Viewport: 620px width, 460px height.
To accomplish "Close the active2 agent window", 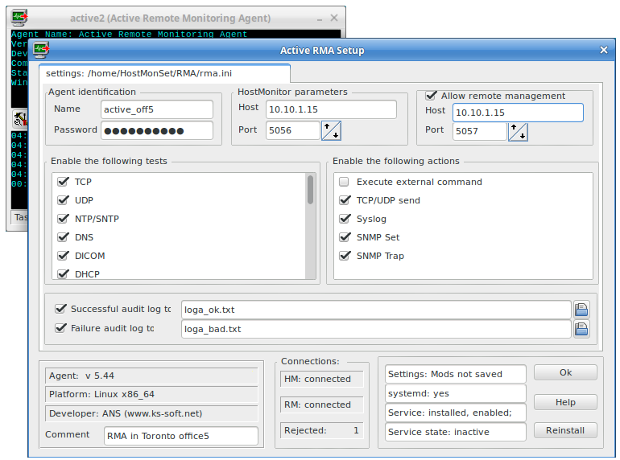I will point(334,18).
